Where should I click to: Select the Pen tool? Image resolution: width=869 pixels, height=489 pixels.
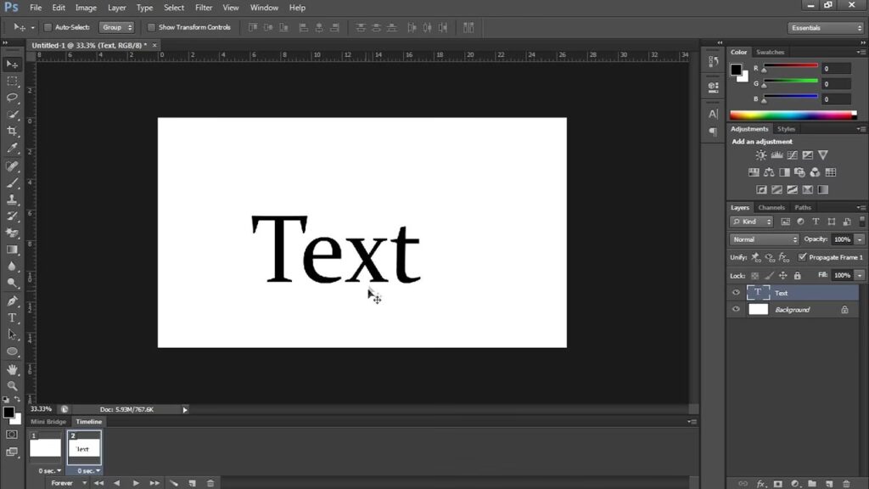(12, 301)
